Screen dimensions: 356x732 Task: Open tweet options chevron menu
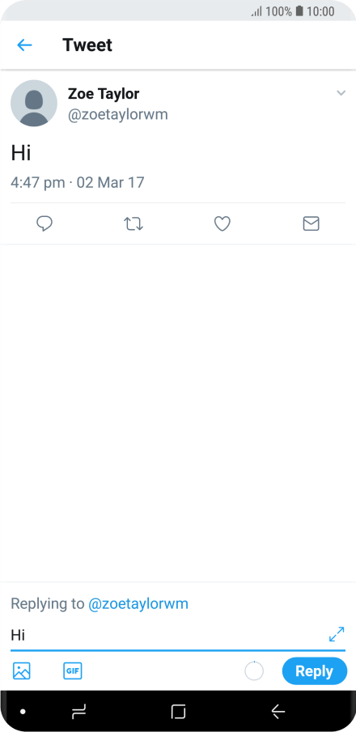click(x=341, y=93)
